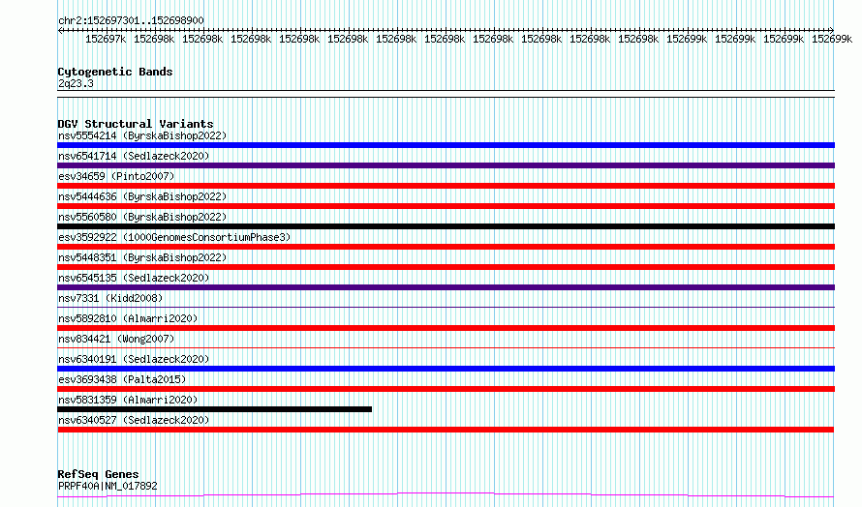Image resolution: width=862 pixels, height=507 pixels.
Task: Click the nsv5554214 (ByrskaBishop2022) label
Action: pos(142,135)
